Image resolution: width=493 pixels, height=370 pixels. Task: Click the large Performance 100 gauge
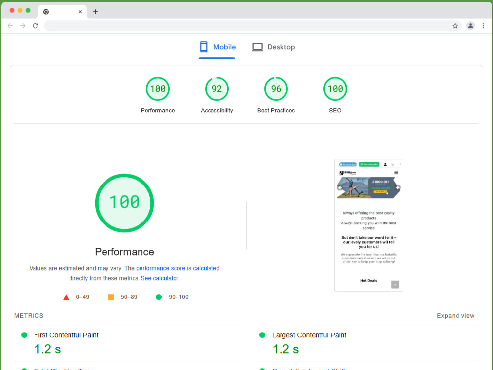125,203
